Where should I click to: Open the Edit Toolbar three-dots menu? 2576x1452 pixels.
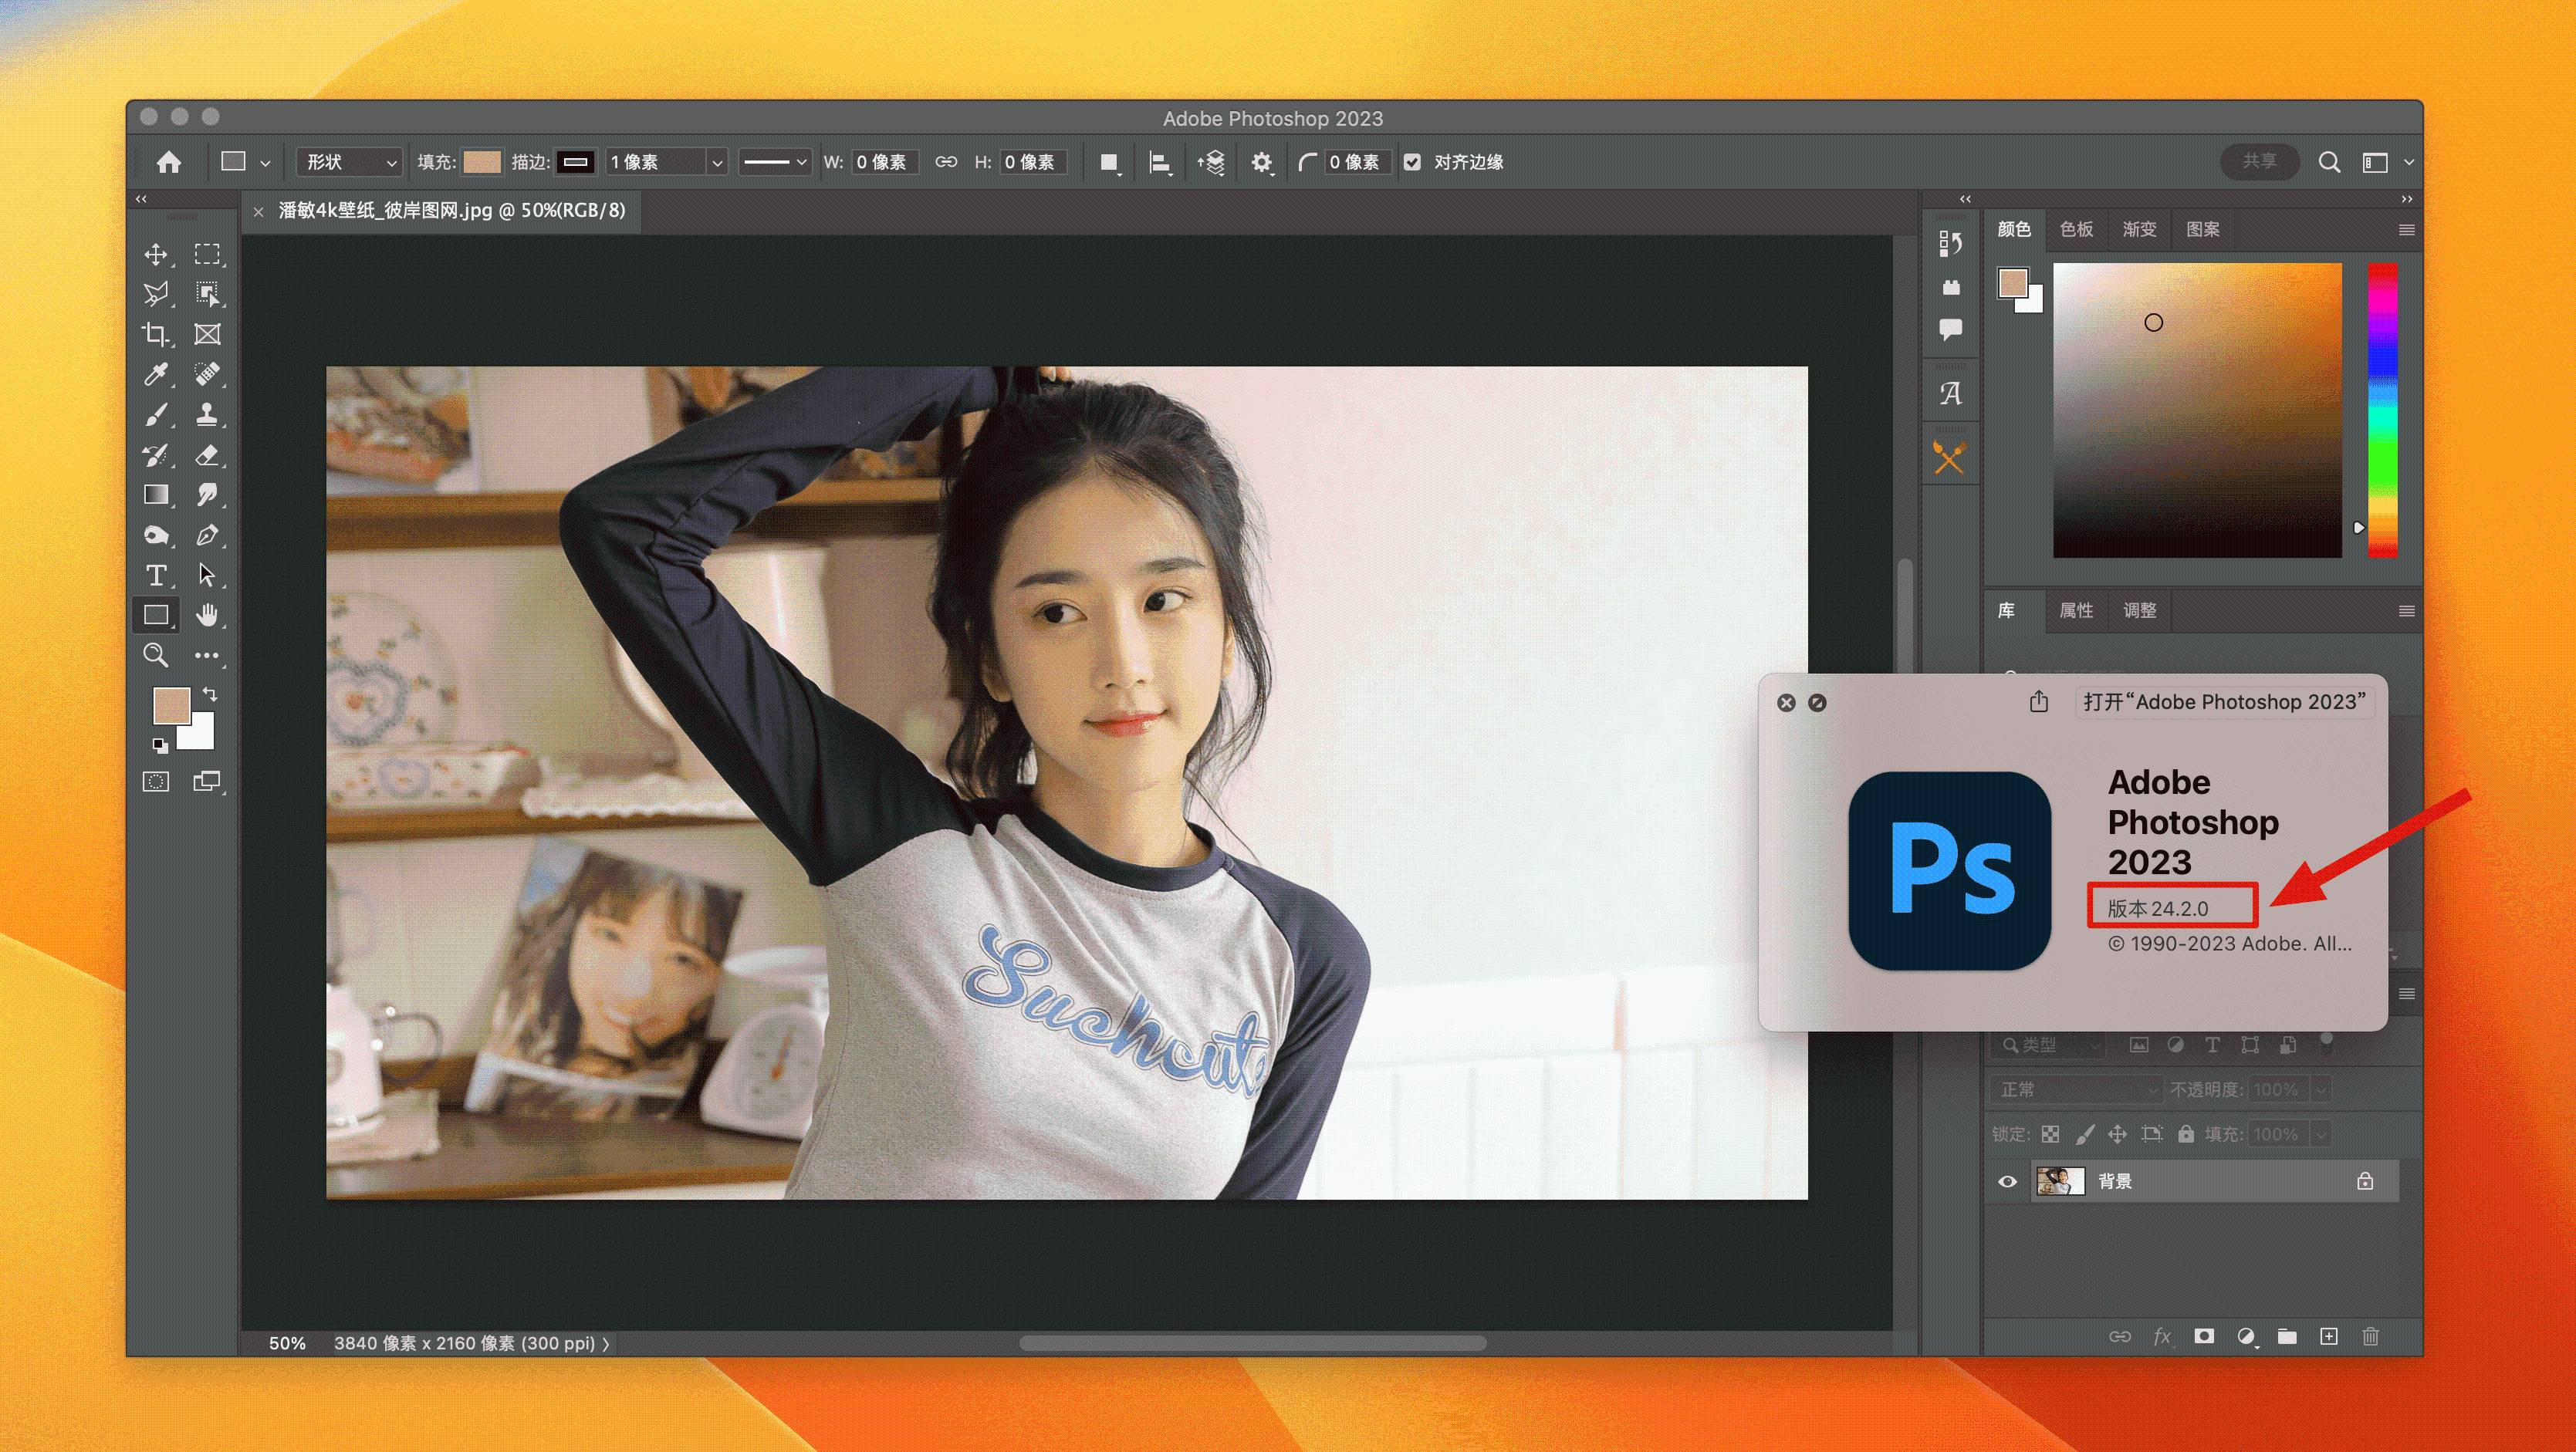coord(207,655)
